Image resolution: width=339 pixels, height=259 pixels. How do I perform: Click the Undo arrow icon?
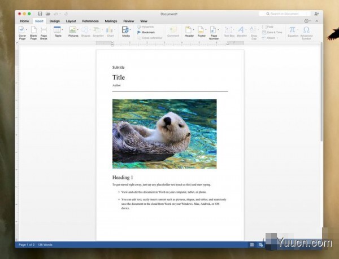(55, 14)
